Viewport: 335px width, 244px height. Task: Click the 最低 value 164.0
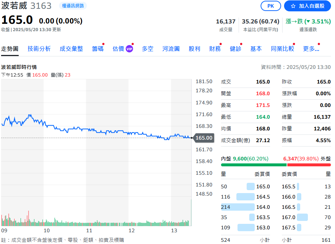click(263, 117)
